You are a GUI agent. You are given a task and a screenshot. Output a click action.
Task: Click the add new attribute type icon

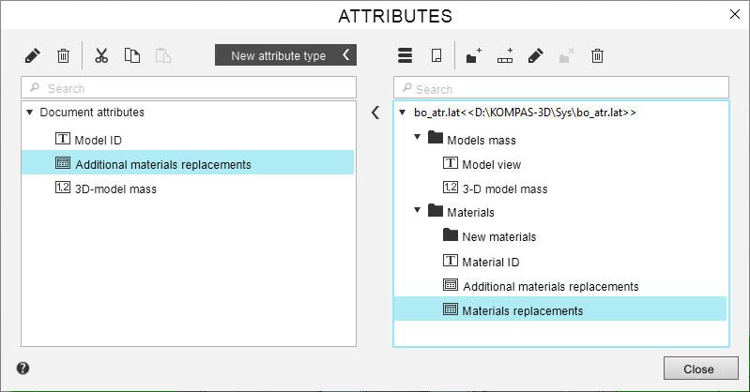505,56
